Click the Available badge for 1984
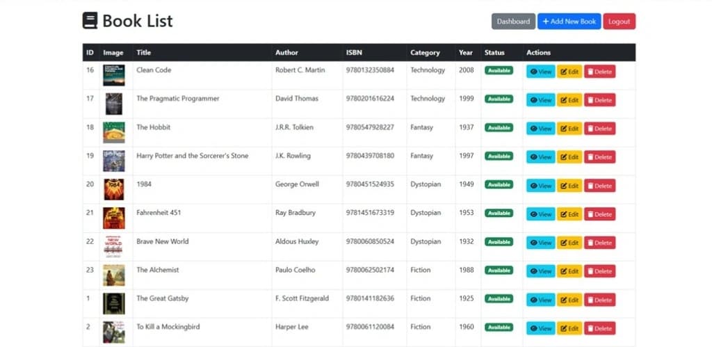Viewport: 712px width, 347px height. click(x=499, y=184)
